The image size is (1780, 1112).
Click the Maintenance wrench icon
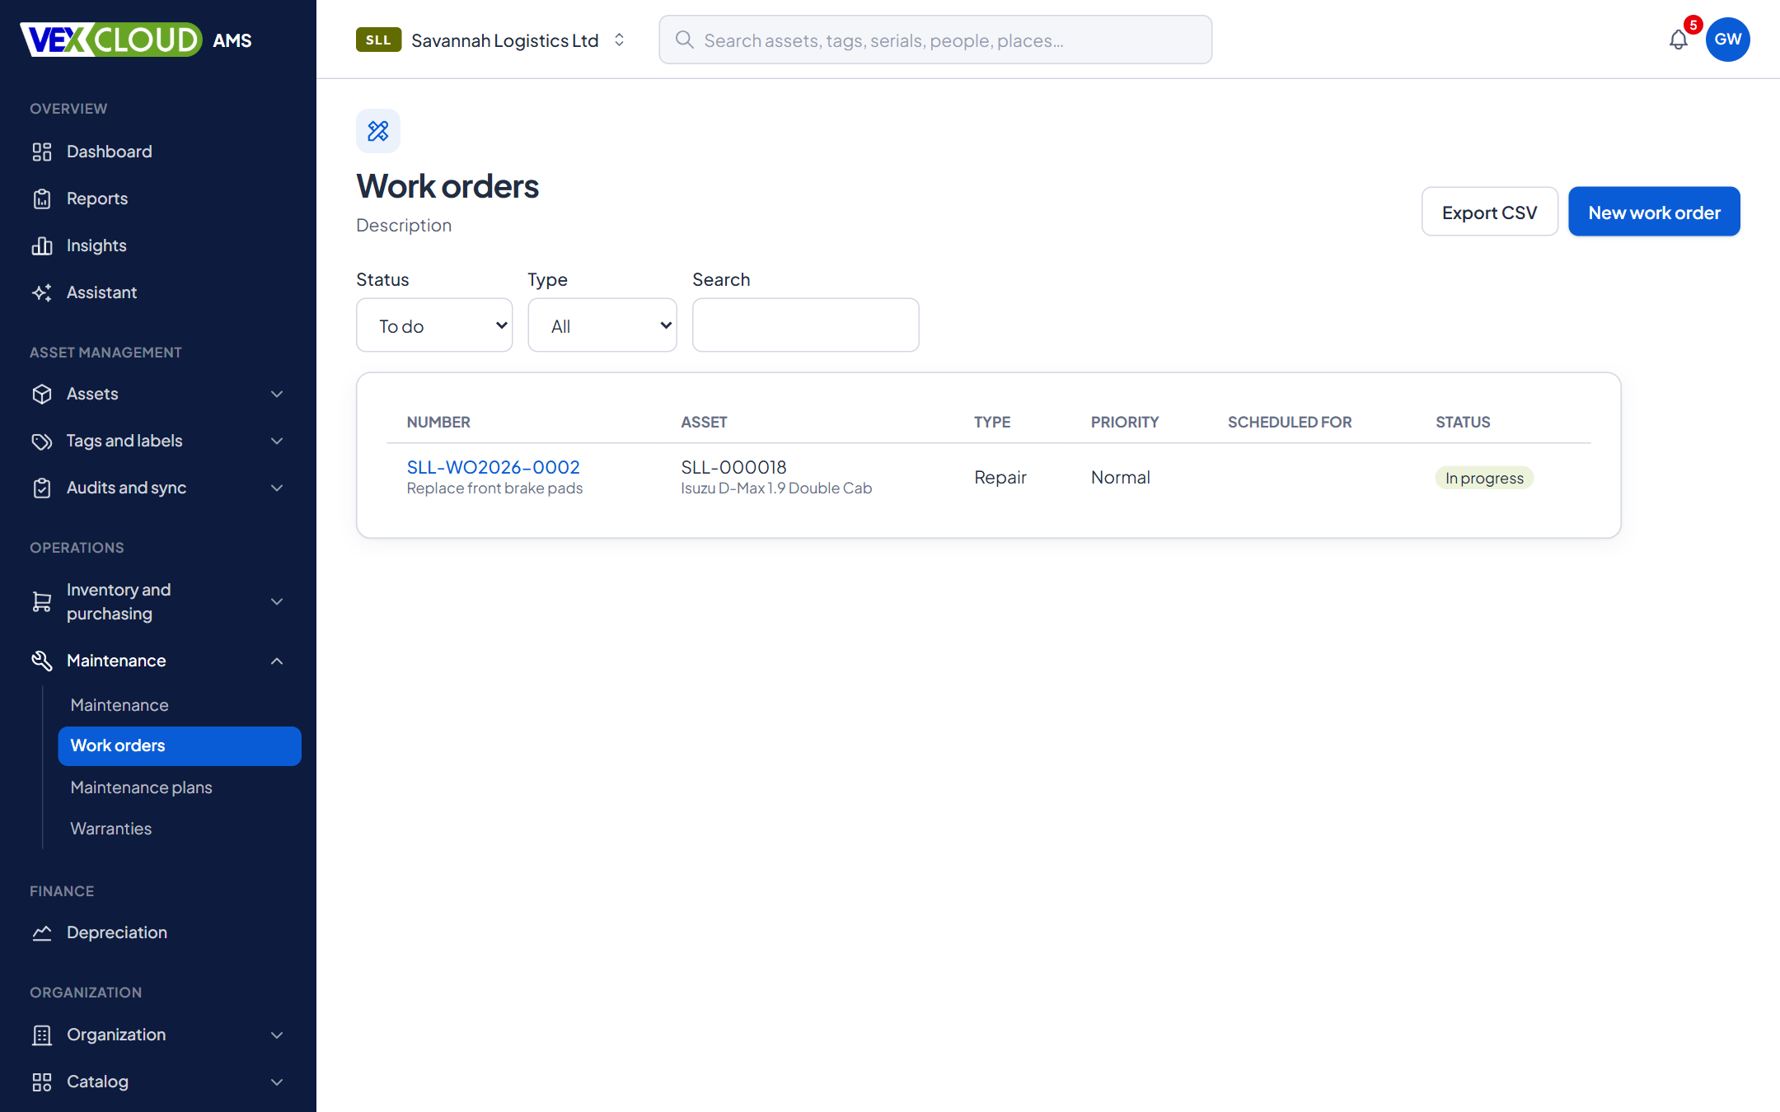coord(42,661)
